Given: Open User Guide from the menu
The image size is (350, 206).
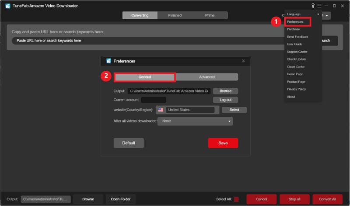Looking at the screenshot, I should [294, 44].
